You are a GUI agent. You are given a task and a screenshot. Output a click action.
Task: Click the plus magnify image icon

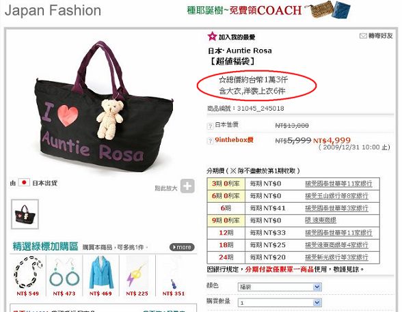point(187,186)
